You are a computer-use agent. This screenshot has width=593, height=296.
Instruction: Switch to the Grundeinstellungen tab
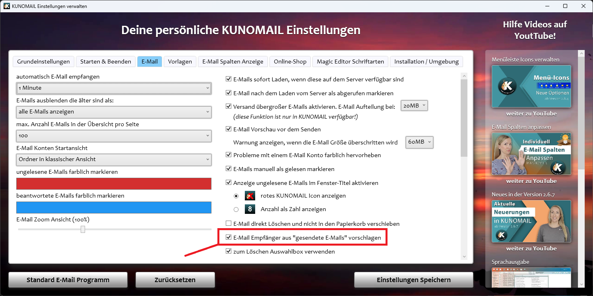[x=43, y=62]
